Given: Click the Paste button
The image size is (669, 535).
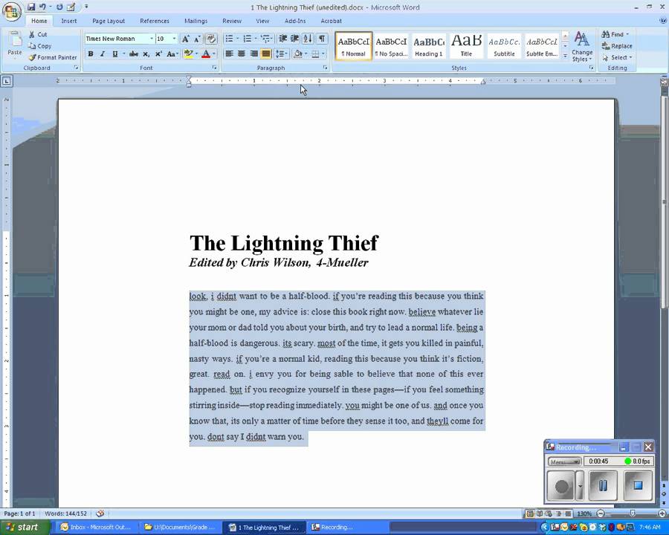Looking at the screenshot, I should (x=15, y=44).
